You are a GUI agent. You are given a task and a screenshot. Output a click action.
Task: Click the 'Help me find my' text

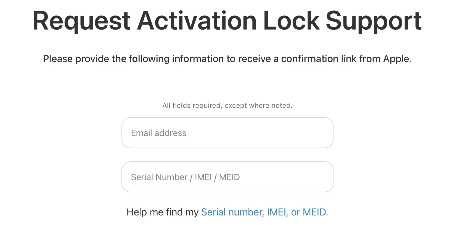tap(162, 212)
